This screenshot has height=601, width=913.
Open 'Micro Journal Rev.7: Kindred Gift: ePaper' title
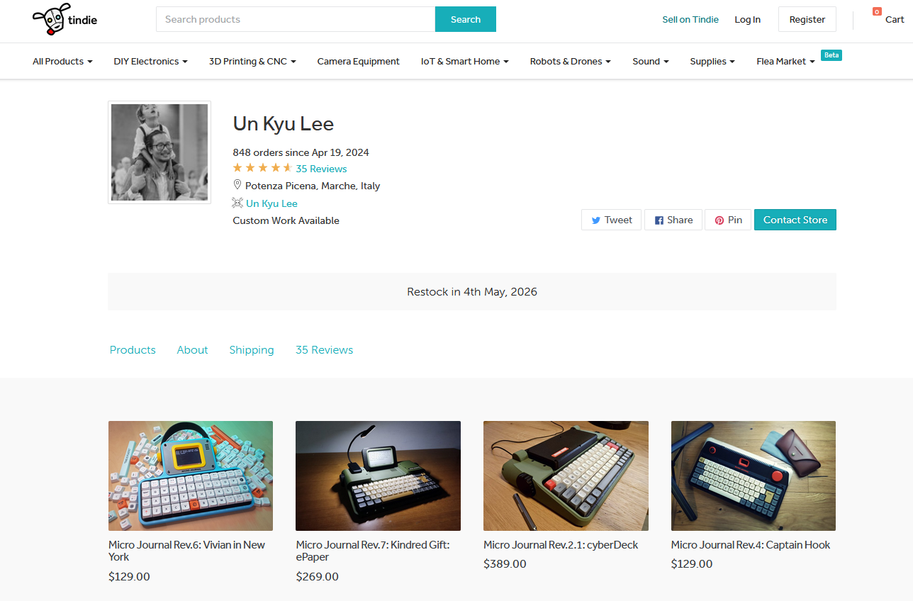point(373,551)
